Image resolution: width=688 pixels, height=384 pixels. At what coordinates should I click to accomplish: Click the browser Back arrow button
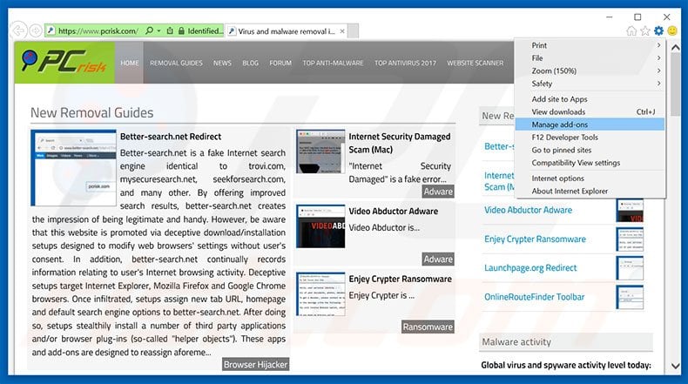[x=18, y=30]
